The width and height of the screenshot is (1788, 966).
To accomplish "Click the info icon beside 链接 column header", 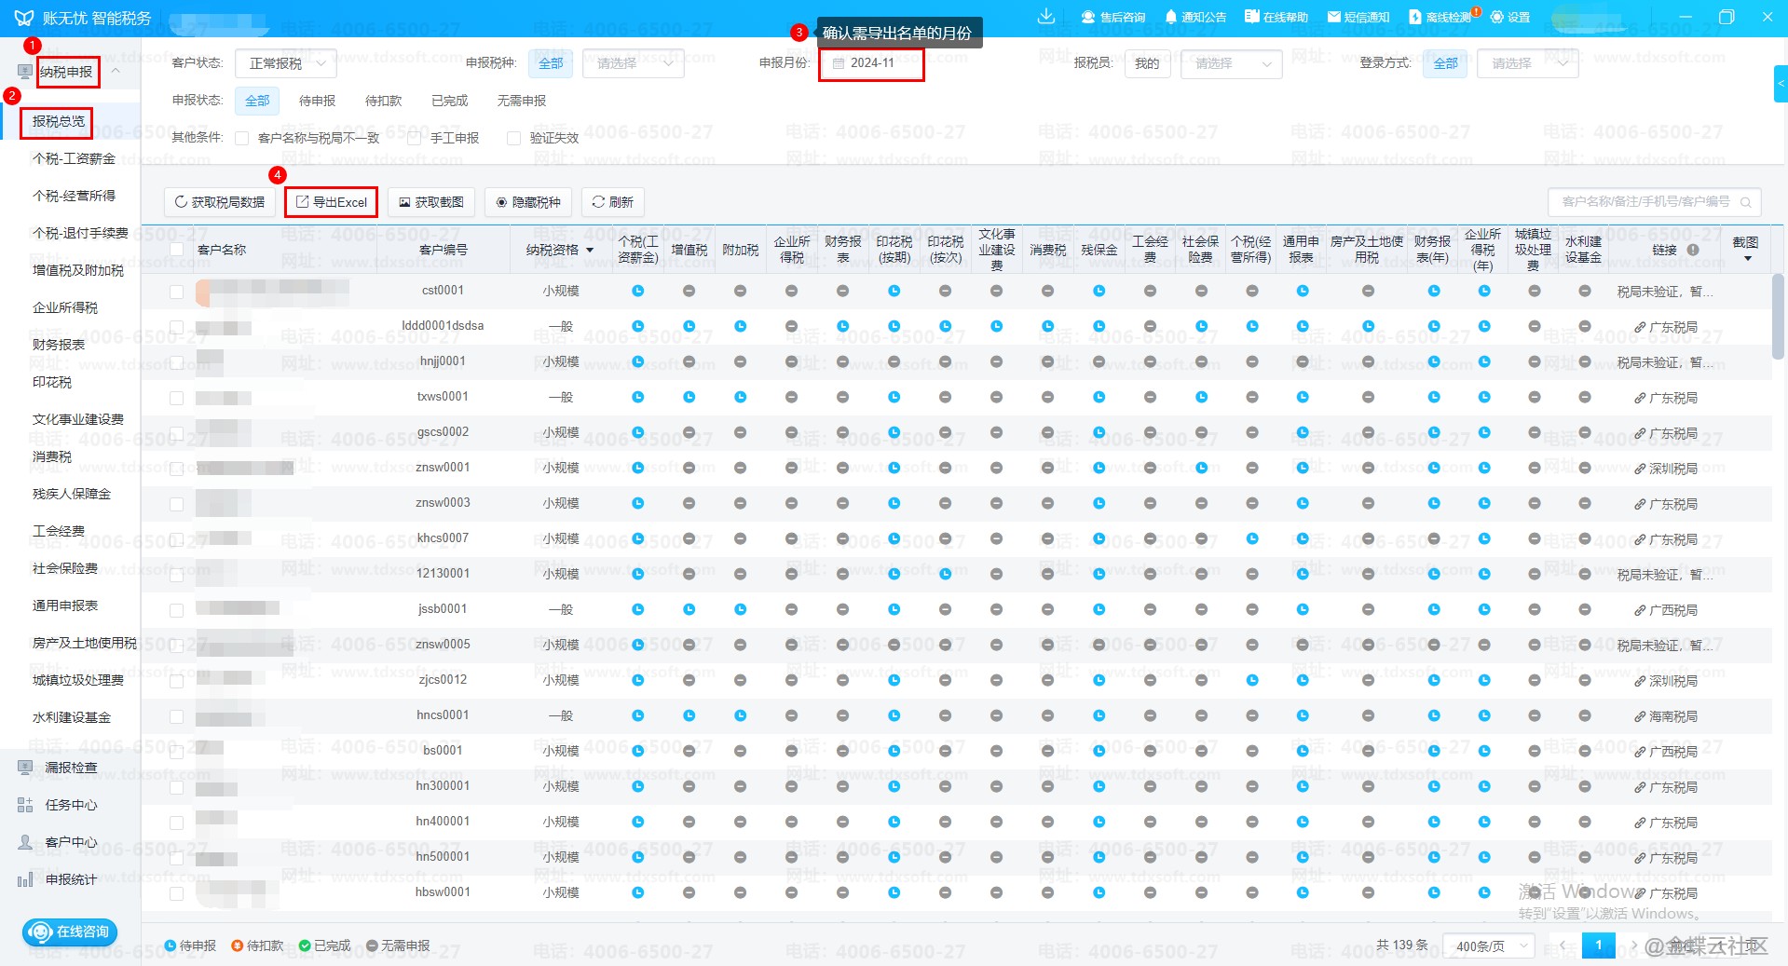I will (x=1693, y=250).
